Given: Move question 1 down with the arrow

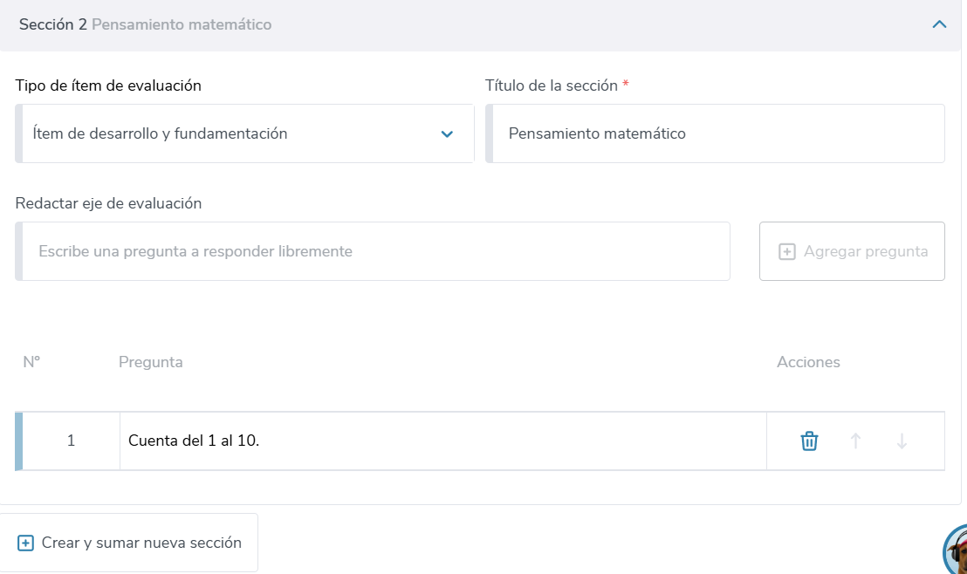Looking at the screenshot, I should coord(902,441).
